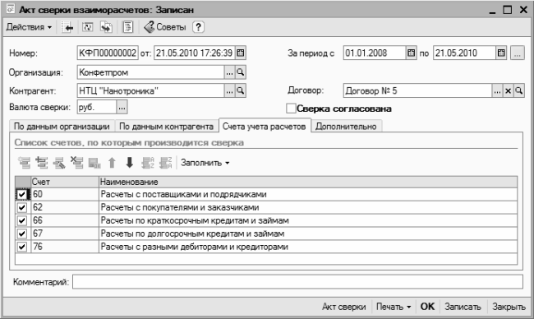
Task: Click the period start date field 01.01.2008
Action: point(375,53)
